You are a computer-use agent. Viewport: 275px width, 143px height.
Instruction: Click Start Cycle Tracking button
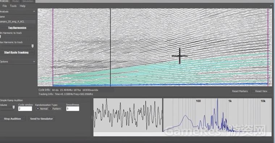(16, 52)
